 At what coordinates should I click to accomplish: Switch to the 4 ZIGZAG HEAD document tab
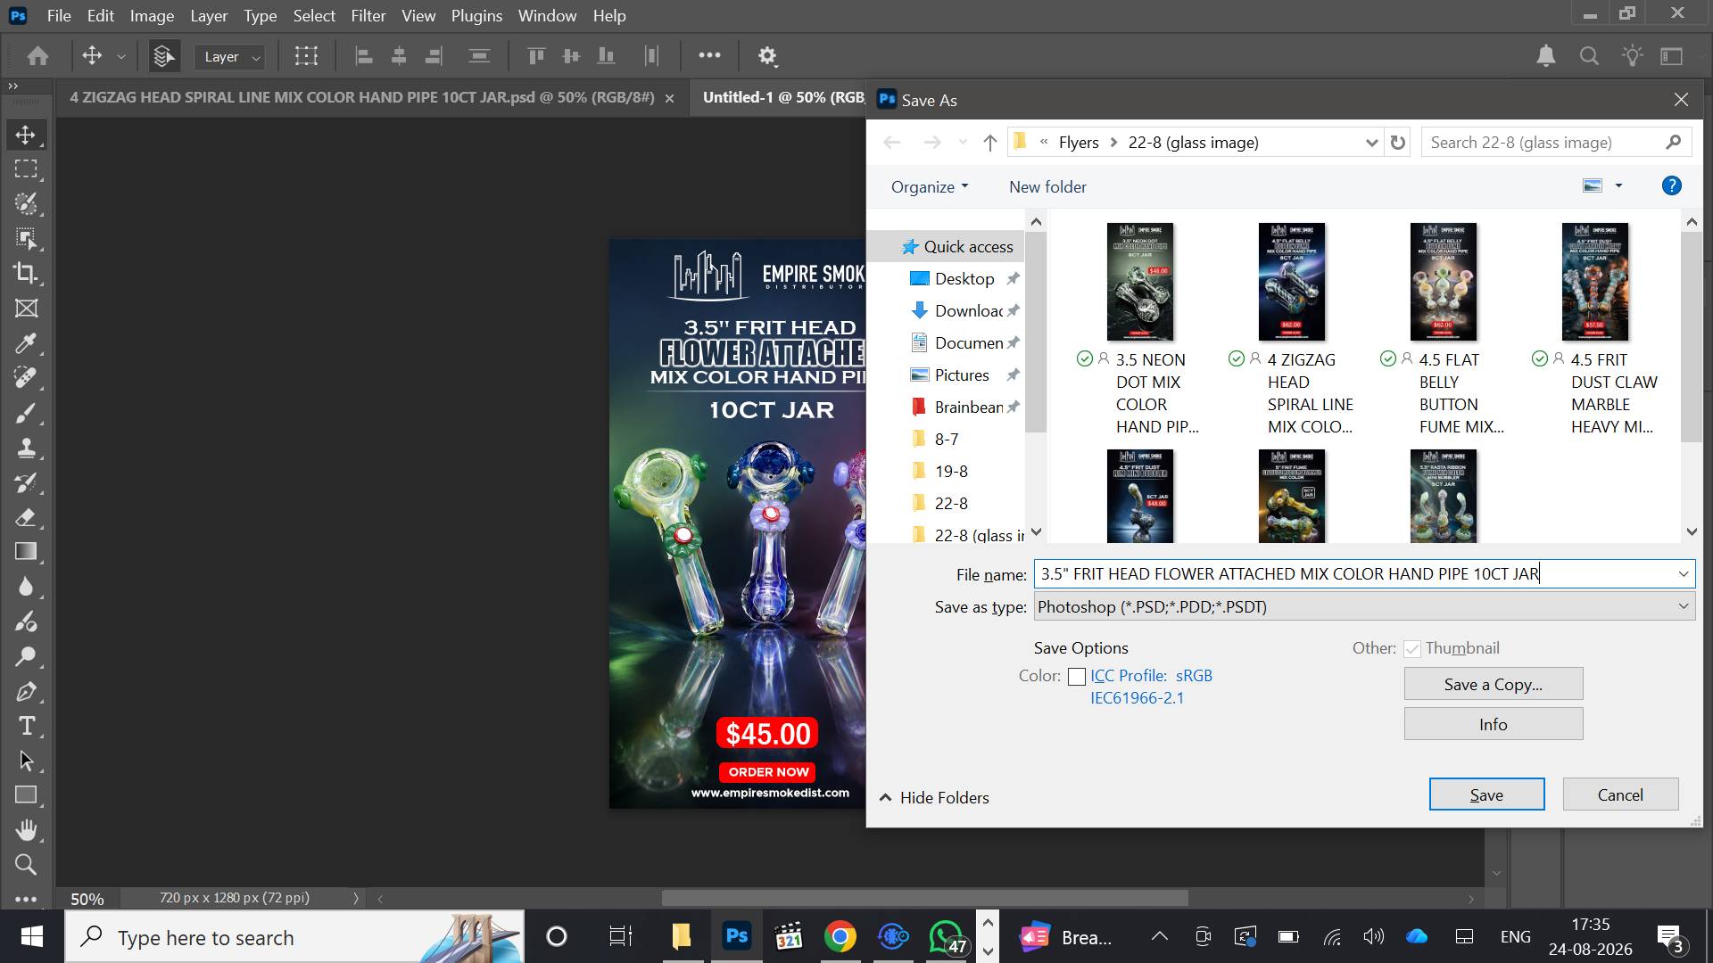(x=362, y=97)
